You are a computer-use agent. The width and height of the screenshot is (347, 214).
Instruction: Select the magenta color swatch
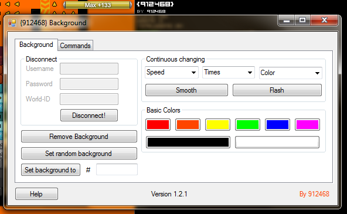click(x=307, y=125)
